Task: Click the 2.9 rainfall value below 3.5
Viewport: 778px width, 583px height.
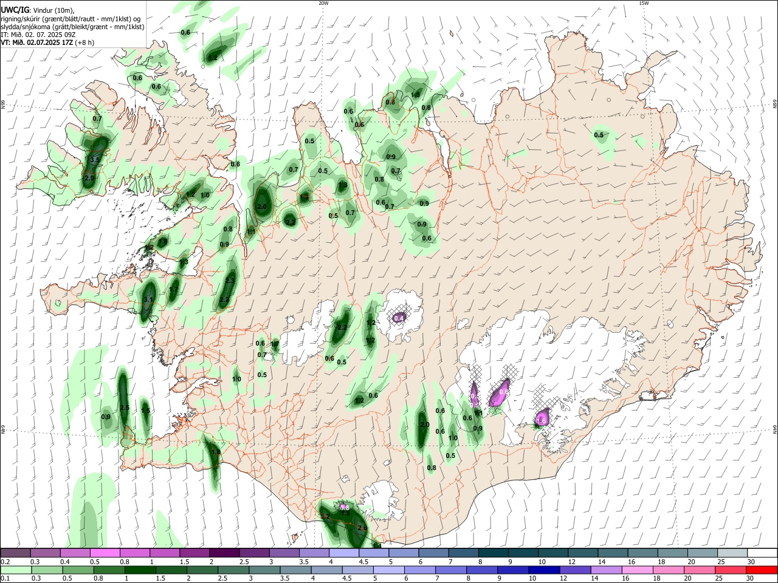Action: point(89,178)
